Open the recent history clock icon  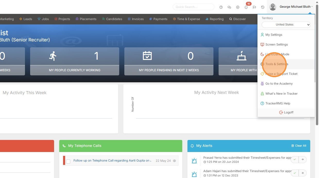pos(263,7)
